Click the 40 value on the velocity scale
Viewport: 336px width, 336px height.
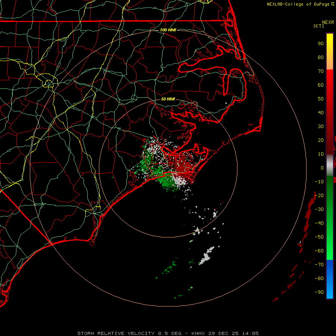[x=321, y=113]
